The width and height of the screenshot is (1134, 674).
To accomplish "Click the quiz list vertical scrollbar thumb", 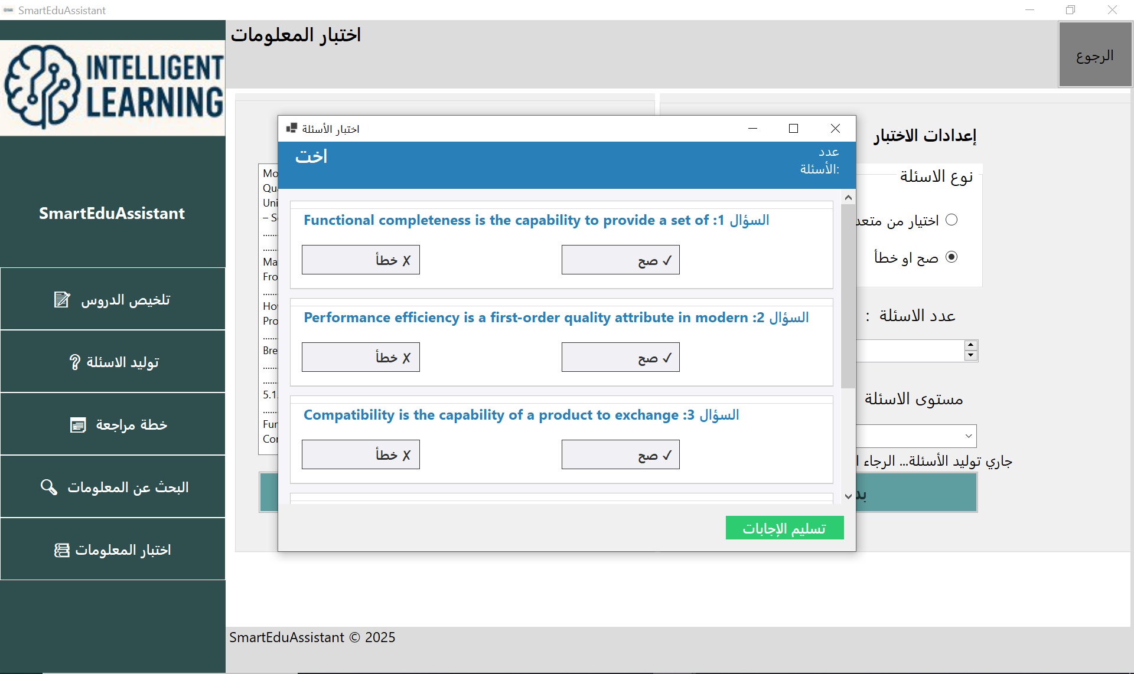I will [x=848, y=296].
